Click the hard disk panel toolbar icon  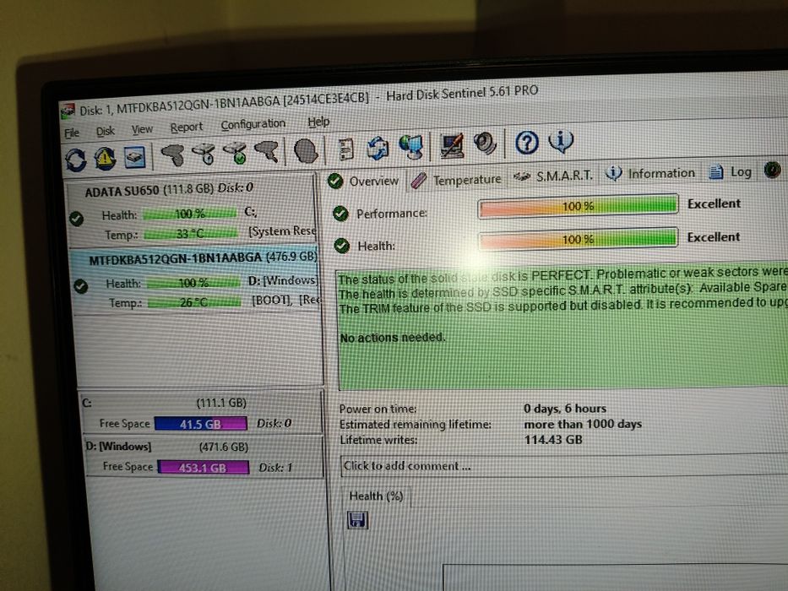tap(134, 157)
